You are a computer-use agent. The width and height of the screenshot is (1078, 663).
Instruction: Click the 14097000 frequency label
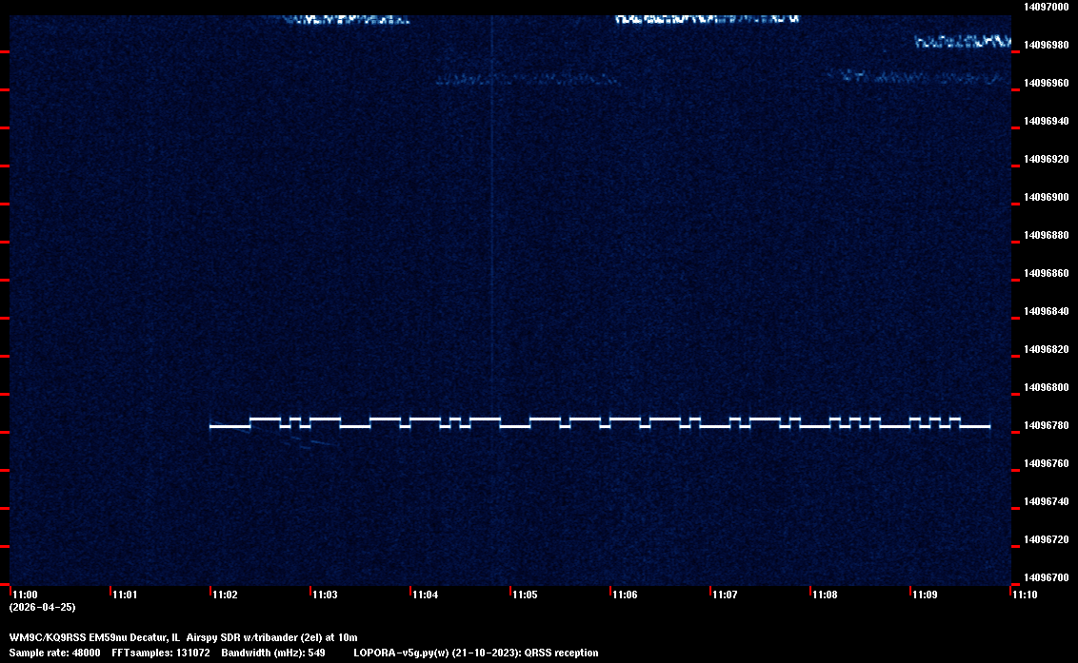(1045, 7)
